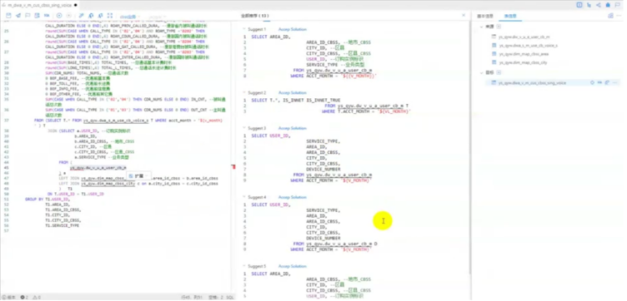
Task: Click the highlighted panel icon at top right
Action: tap(579, 5)
